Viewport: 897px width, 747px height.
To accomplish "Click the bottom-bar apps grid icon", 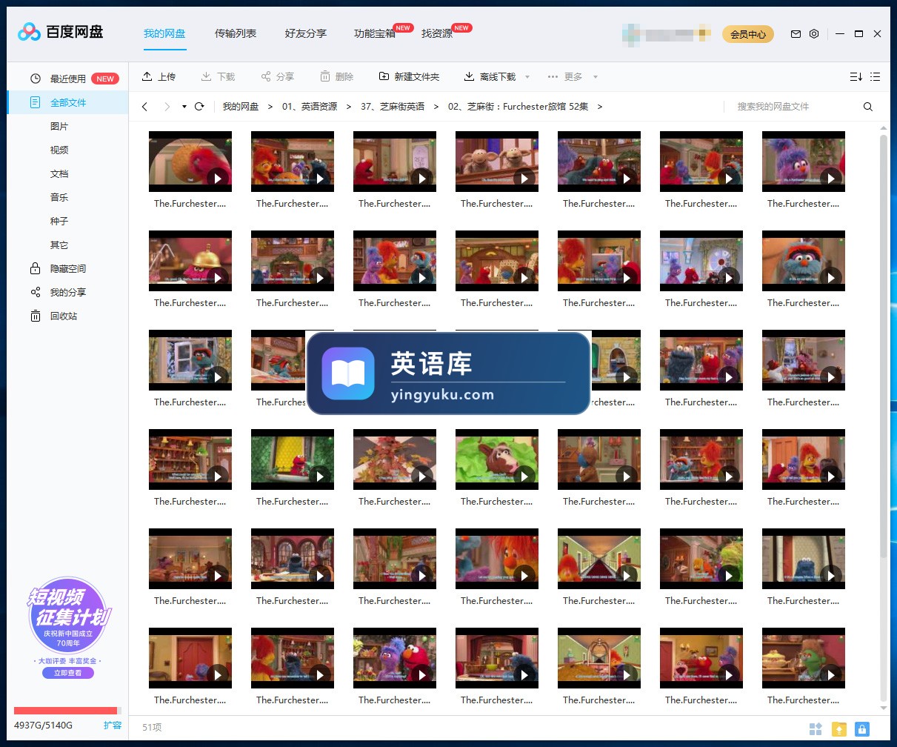I will tap(816, 729).
